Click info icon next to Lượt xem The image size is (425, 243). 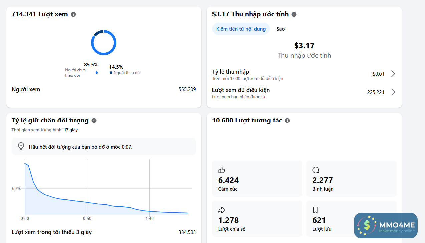tap(73, 14)
